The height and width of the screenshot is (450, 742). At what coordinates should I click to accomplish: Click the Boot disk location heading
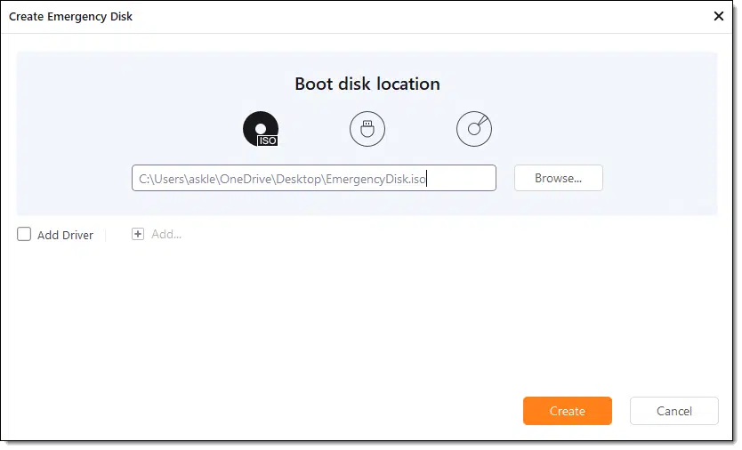367,84
